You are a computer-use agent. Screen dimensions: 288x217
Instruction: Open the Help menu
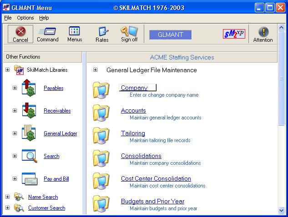pyautogui.click(x=44, y=18)
